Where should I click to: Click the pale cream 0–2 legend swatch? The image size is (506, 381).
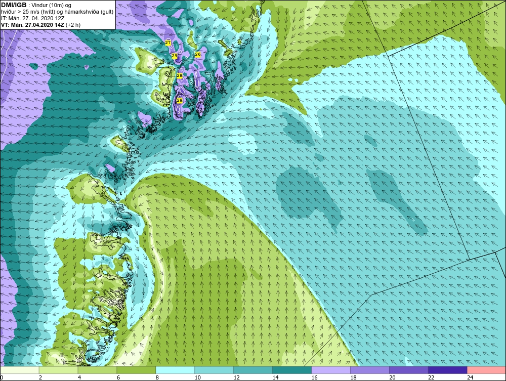tap(20, 370)
